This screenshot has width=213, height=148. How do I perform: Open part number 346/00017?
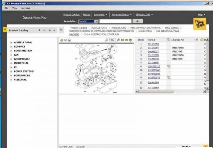click(153, 52)
